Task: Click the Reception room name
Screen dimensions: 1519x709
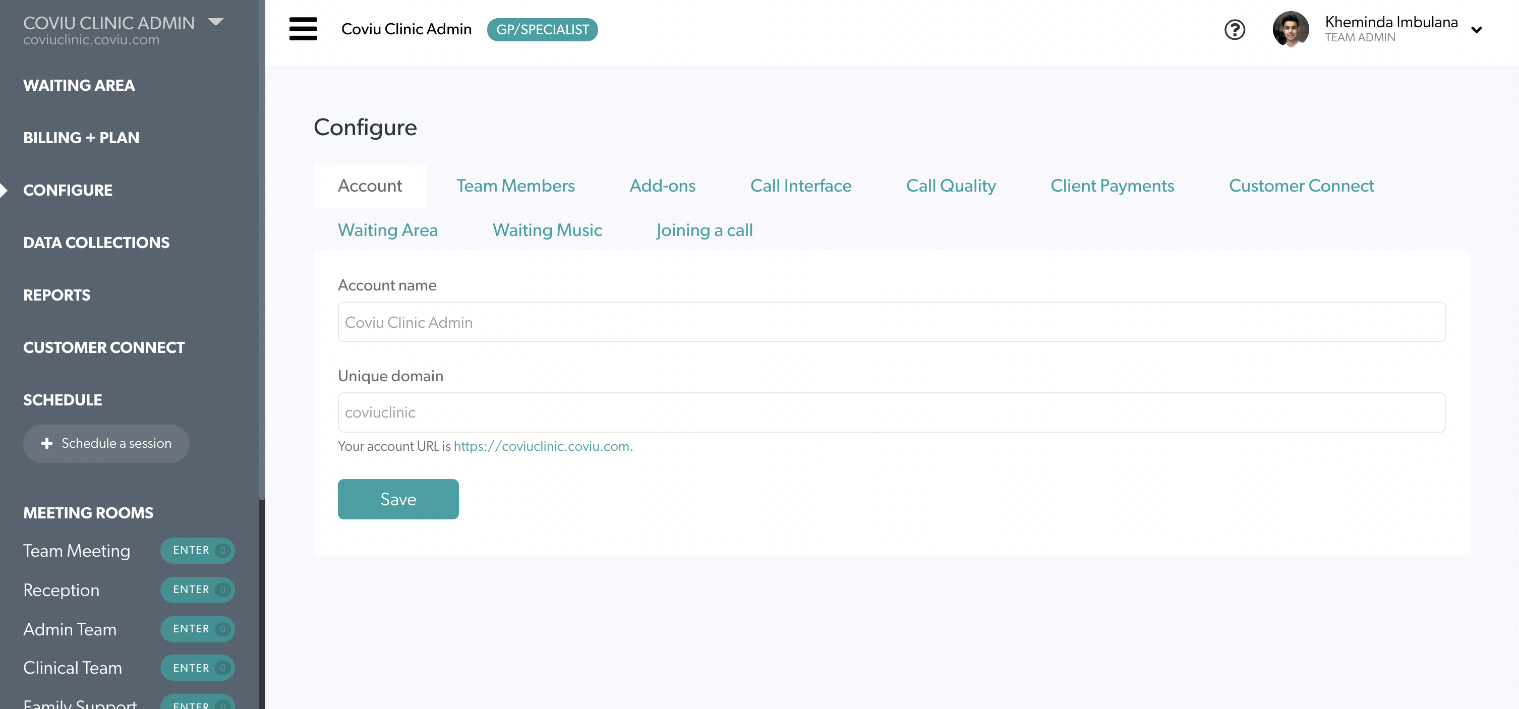Action: [62, 590]
